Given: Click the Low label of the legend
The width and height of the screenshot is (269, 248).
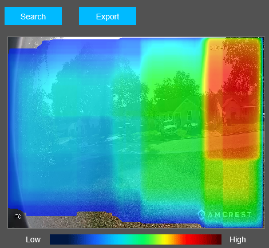Looking at the screenshot, I should coord(33,239).
